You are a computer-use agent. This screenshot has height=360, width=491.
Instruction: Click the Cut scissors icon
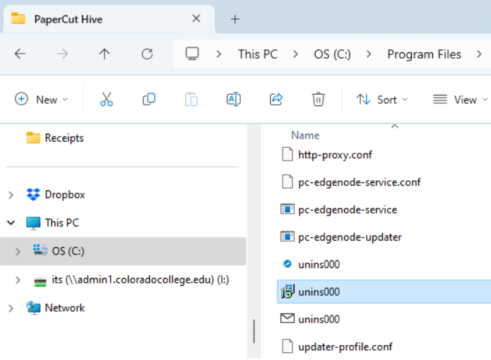pos(107,100)
